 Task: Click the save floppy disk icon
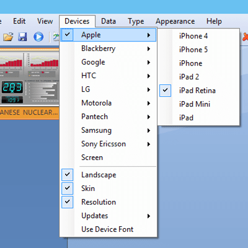tap(22, 37)
